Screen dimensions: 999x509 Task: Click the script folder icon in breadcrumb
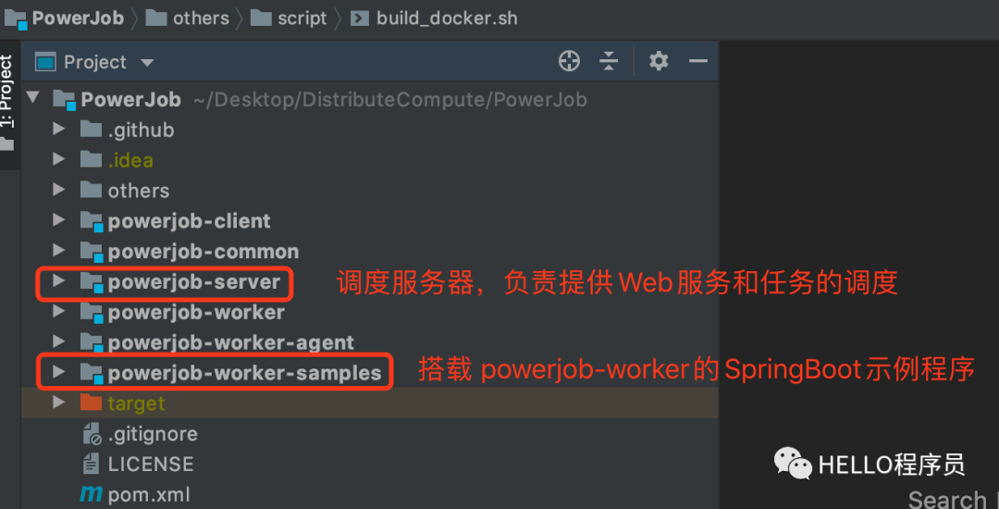261,18
